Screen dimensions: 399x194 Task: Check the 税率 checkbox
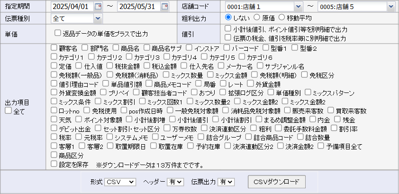pos(54,137)
